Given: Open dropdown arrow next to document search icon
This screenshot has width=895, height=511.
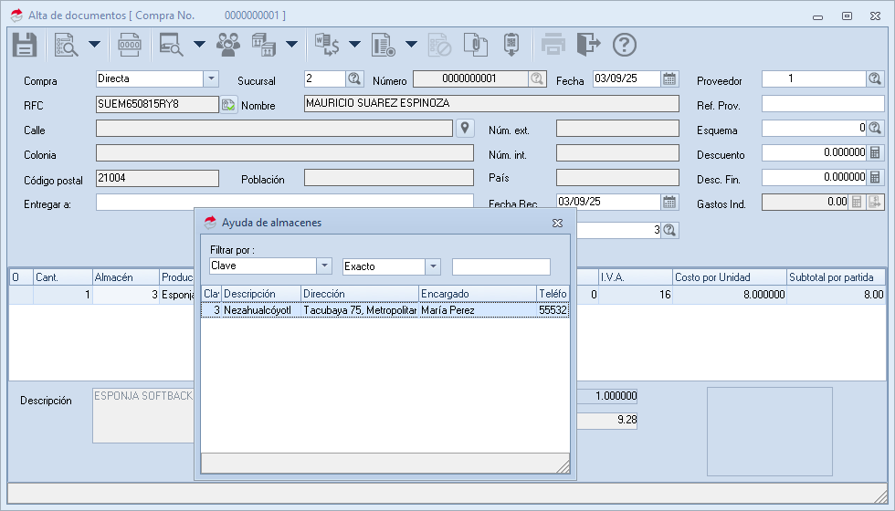Looking at the screenshot, I should coord(94,44).
